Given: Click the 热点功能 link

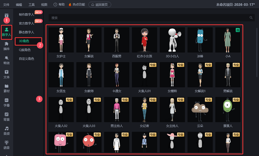Looking at the screenshot, I should click(77, 5).
